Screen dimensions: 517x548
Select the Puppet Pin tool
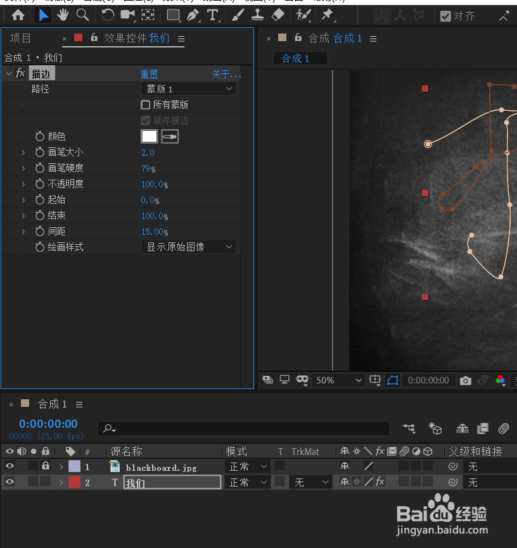tap(328, 15)
